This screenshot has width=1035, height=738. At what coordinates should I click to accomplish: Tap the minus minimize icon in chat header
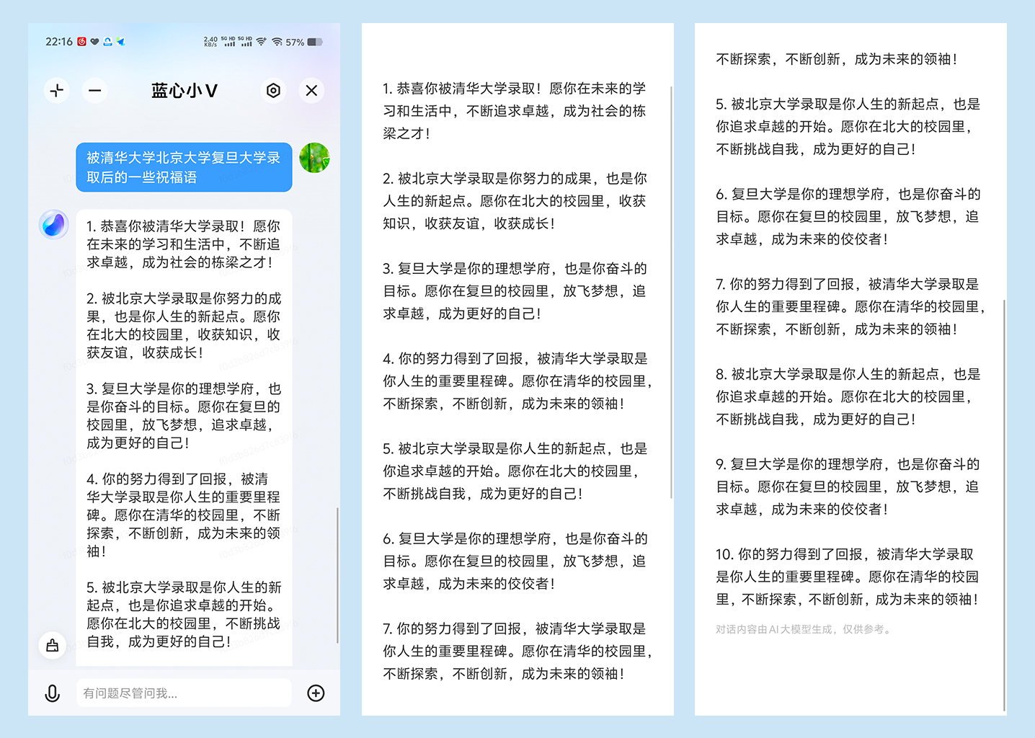[94, 90]
